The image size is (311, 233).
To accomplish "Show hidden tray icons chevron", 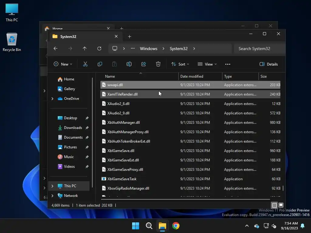I will click(x=247, y=226).
